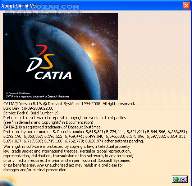Viewport: 192px width, 186px height.
Task: Click the OK button
Action: (180, 180)
